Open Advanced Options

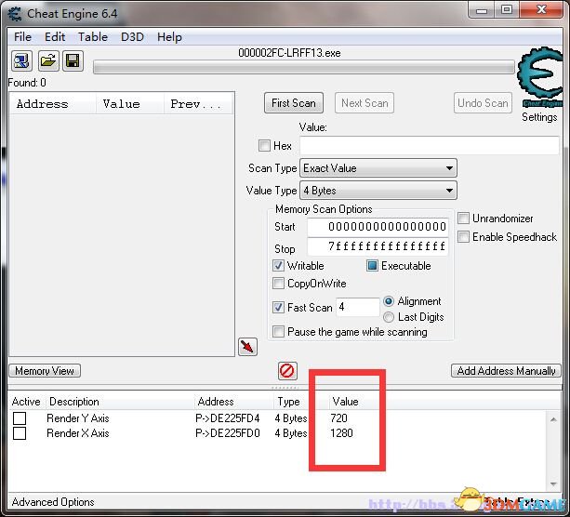(53, 502)
